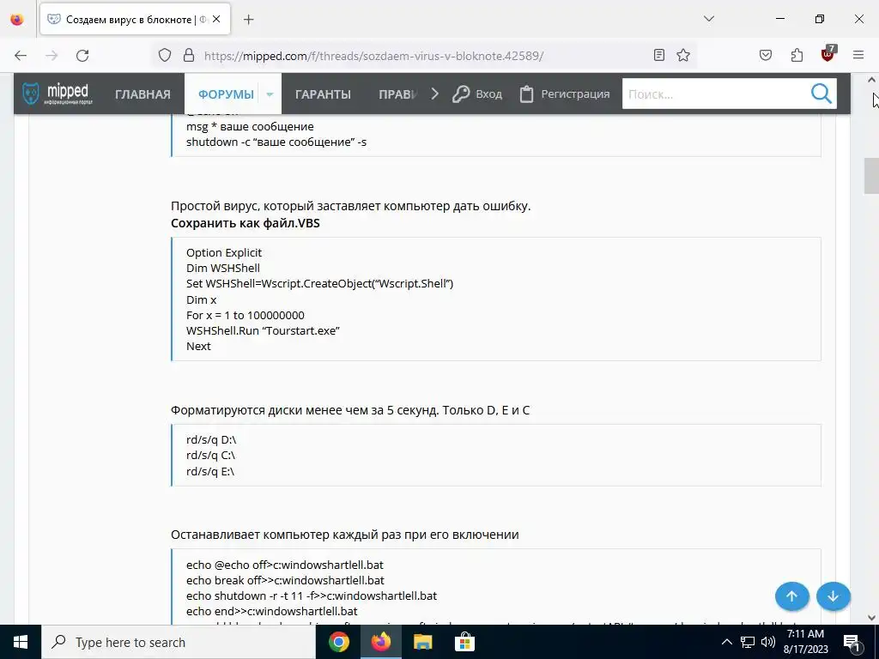Click scrollbar up arrow

coord(871,80)
